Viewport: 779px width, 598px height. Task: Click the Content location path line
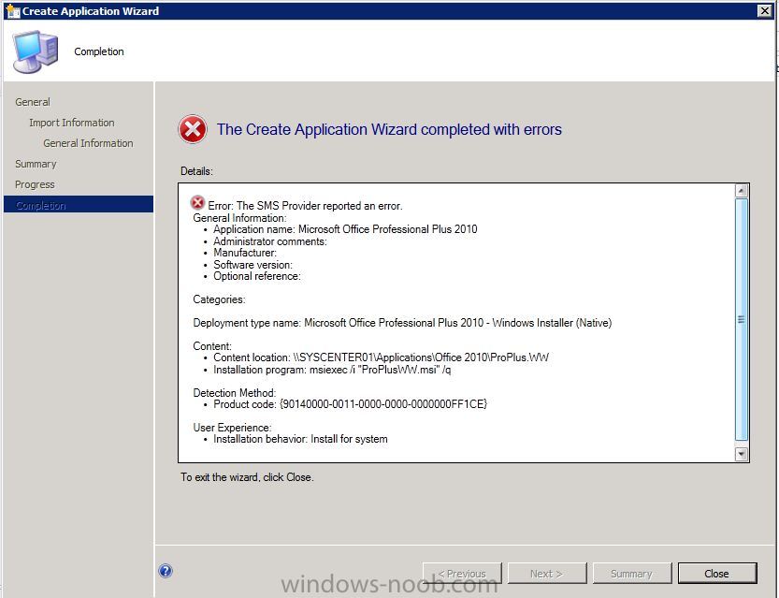tap(381, 357)
